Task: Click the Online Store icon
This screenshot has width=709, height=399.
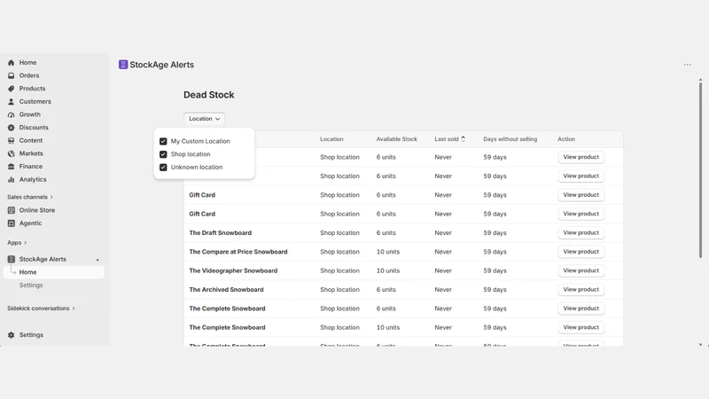Action: point(12,210)
